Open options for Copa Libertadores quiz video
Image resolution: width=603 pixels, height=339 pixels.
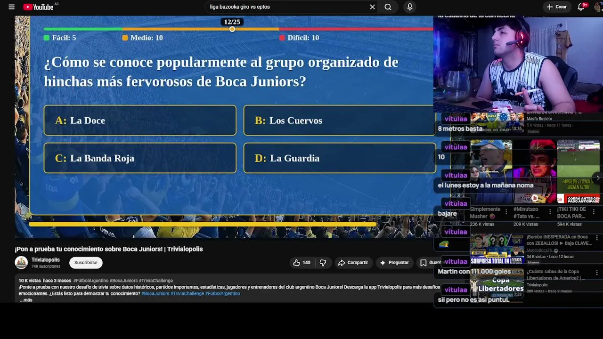(x=597, y=273)
